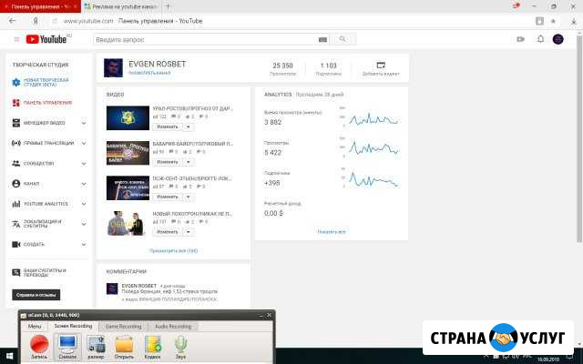This screenshot has width=583, height=364.
Task: Expand the "Прямые трансляции" section chevron
Action: pyautogui.click(x=84, y=144)
